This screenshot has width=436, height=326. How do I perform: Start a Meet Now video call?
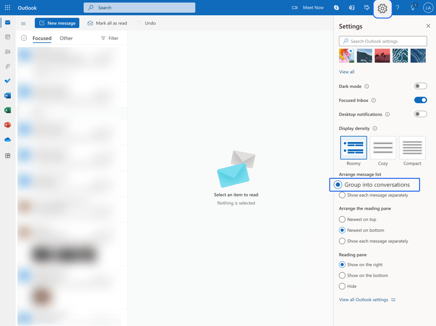(307, 7)
